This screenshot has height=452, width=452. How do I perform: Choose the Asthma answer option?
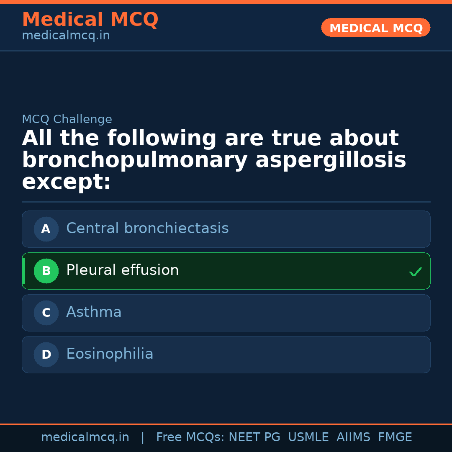tap(94, 312)
